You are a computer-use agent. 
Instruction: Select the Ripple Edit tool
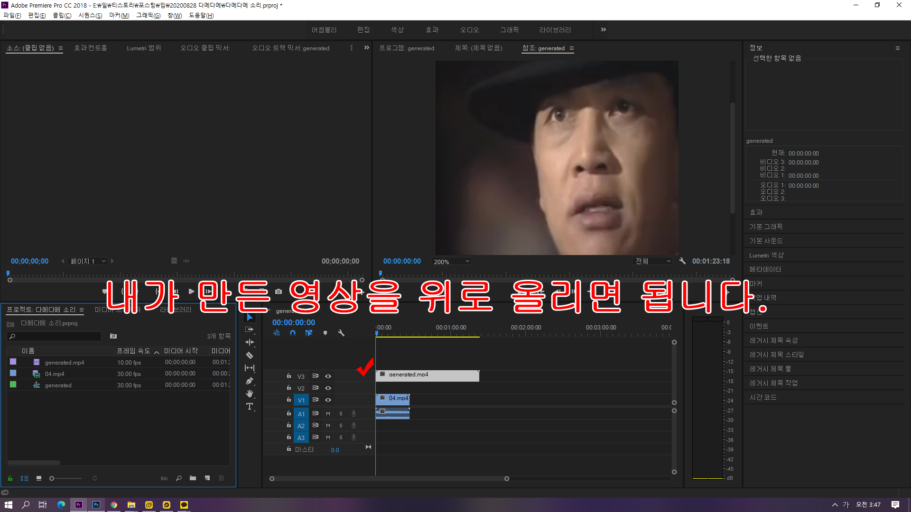tap(250, 342)
